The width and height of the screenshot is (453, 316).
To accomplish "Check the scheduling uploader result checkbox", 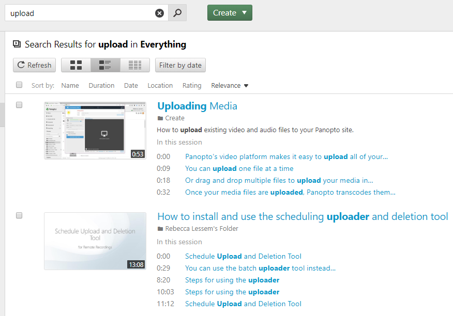I will click(19, 215).
